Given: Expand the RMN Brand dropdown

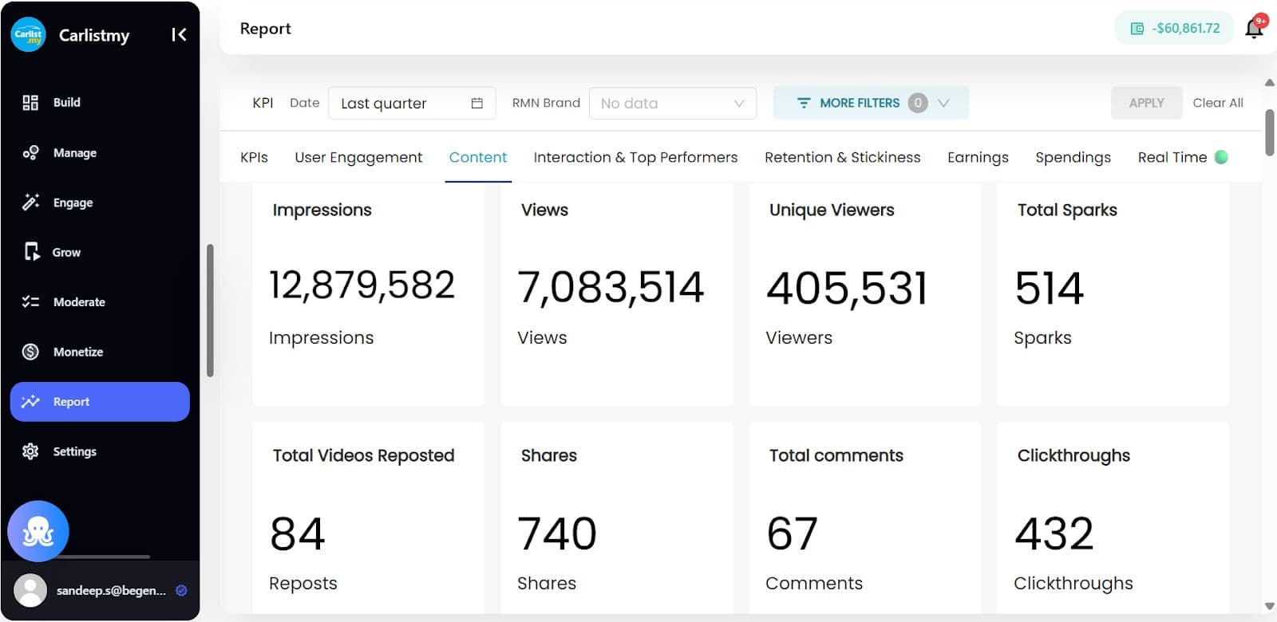Looking at the screenshot, I should (672, 103).
